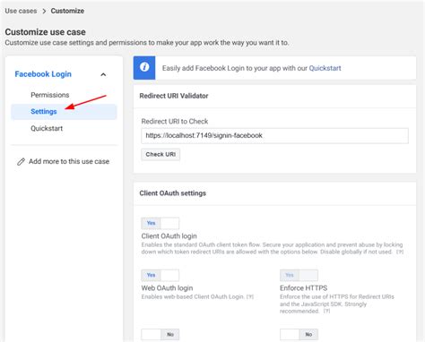This screenshot has width=425, height=342.
Task: Collapse the Facebook Login section chevron
Action: point(103,74)
